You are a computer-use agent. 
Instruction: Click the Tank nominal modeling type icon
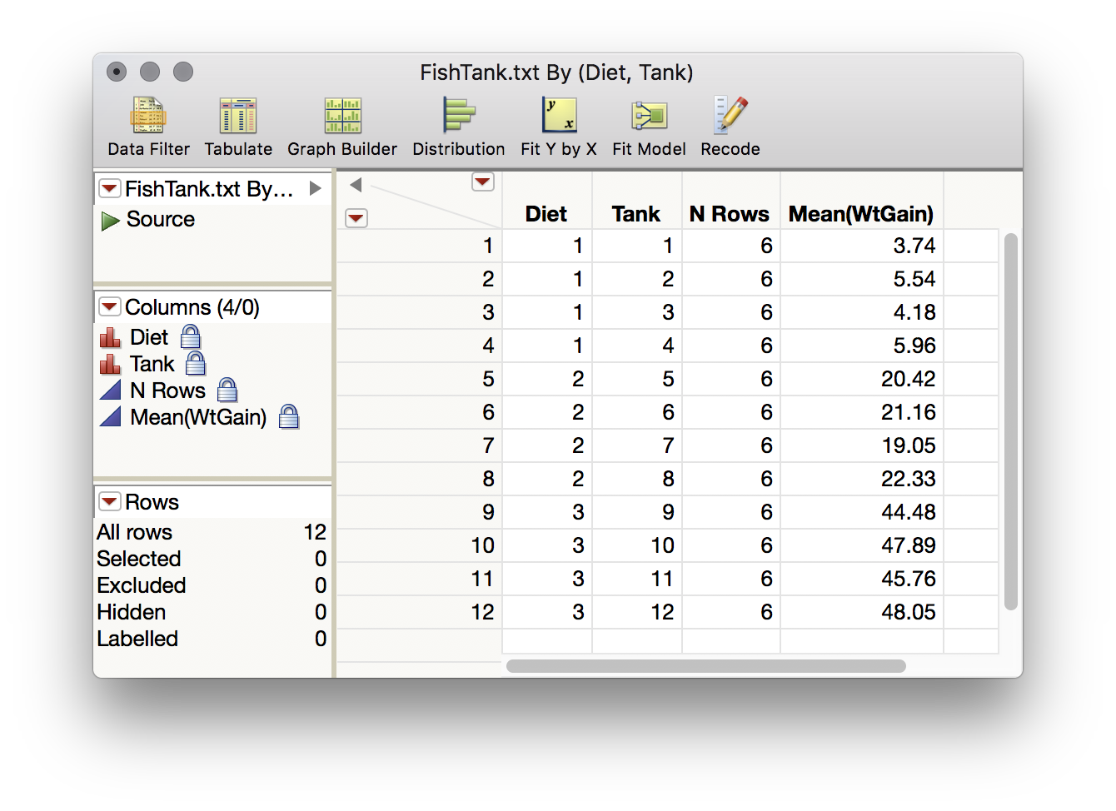110,364
